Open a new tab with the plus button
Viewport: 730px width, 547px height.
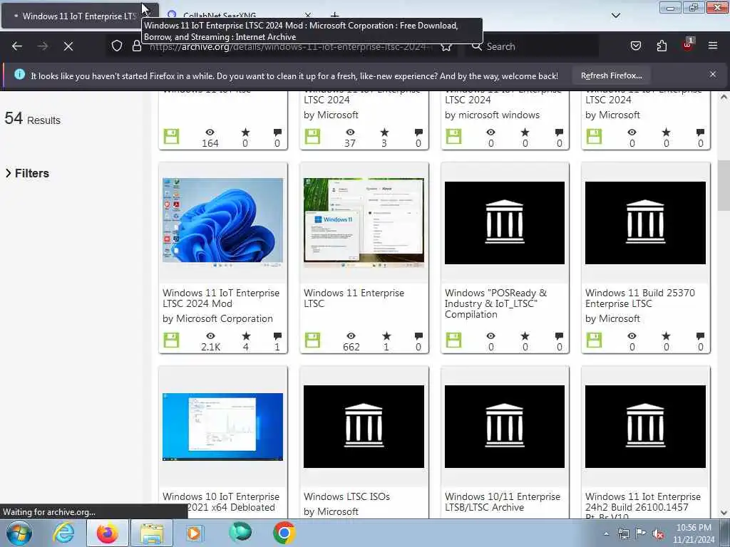335,16
